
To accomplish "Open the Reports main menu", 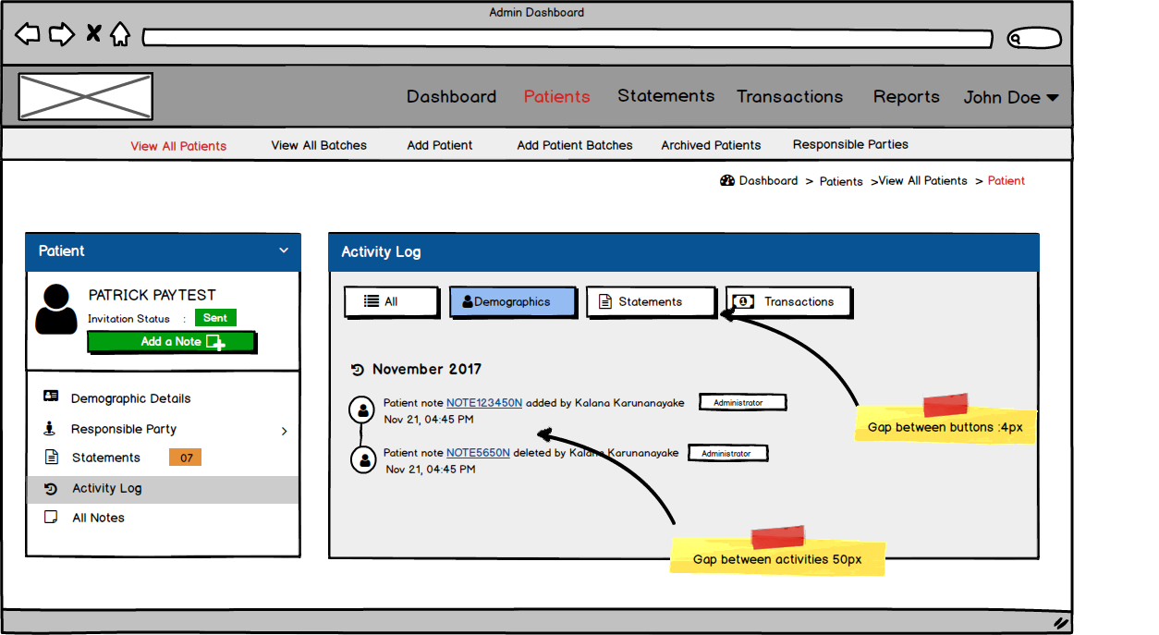I will [906, 97].
